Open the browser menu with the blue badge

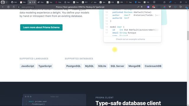(170, 2)
